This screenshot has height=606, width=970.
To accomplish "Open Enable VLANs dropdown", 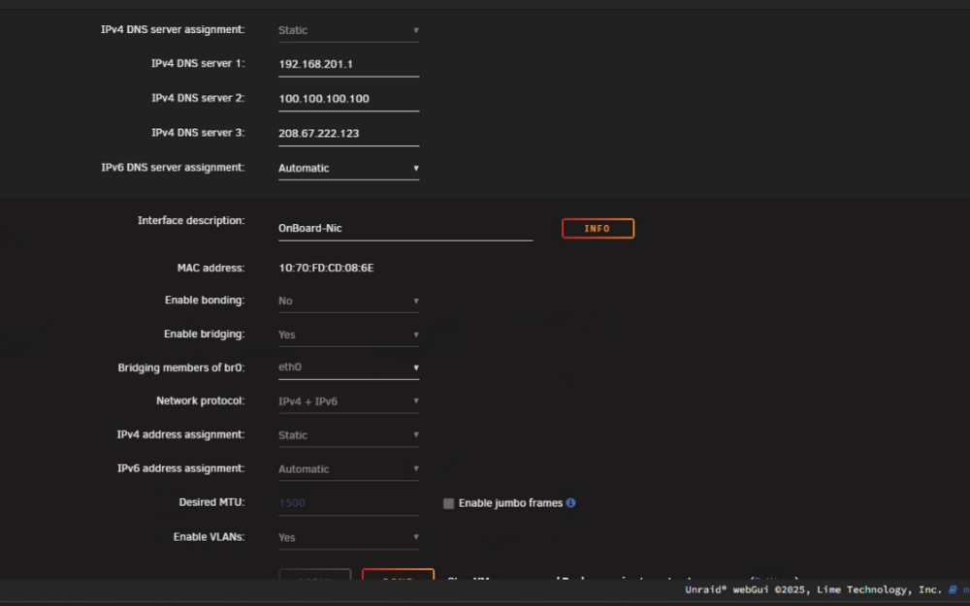I will point(349,537).
